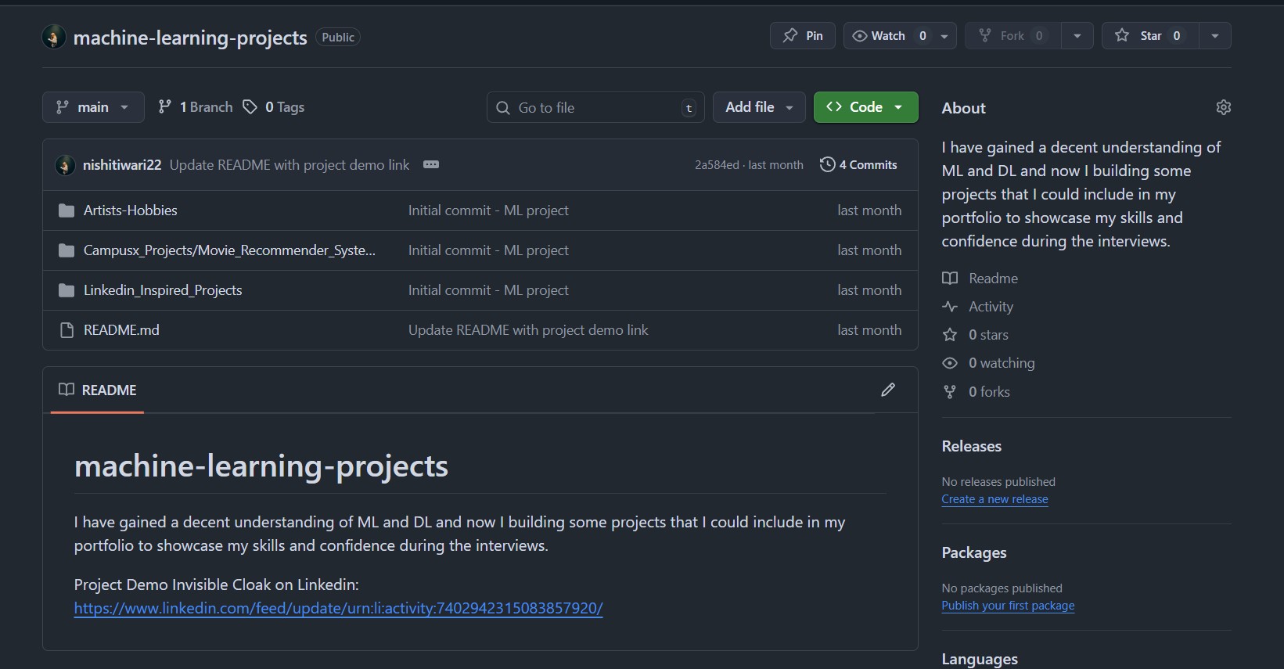Click the repository owner avatar beside the title
1284x669 pixels.
(54, 37)
